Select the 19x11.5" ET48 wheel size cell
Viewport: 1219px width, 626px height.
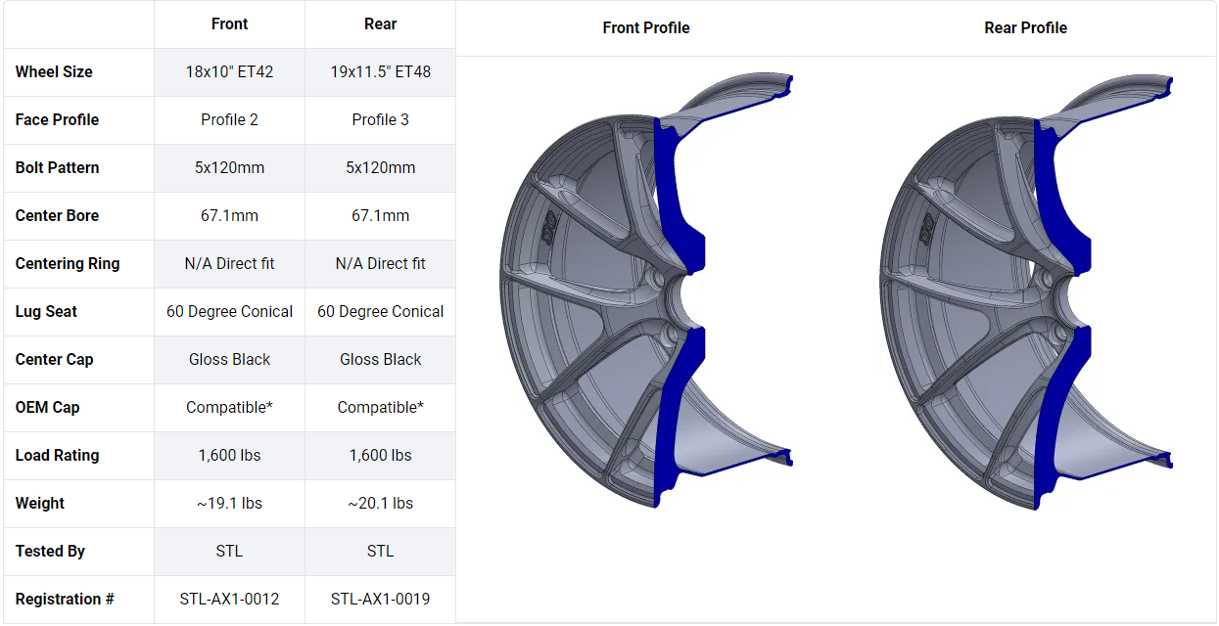click(380, 72)
